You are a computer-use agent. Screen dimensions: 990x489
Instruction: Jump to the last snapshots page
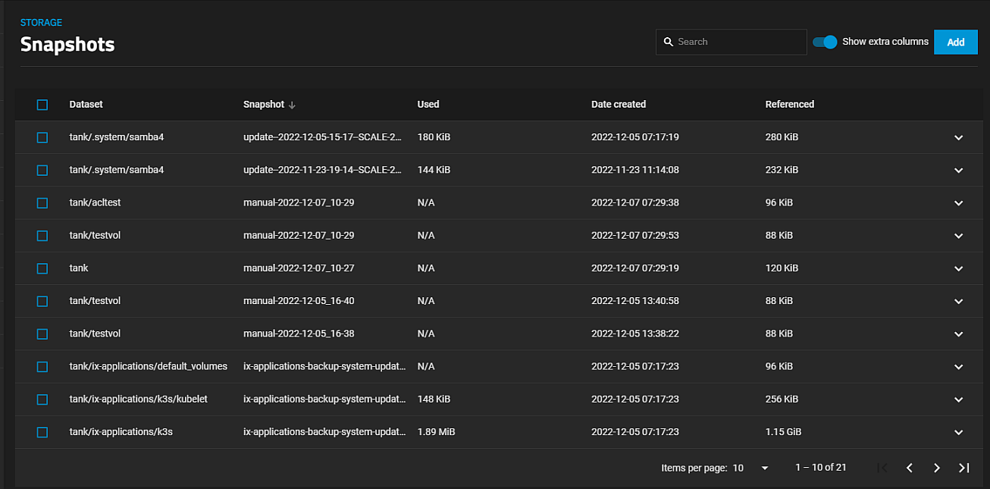coord(964,468)
